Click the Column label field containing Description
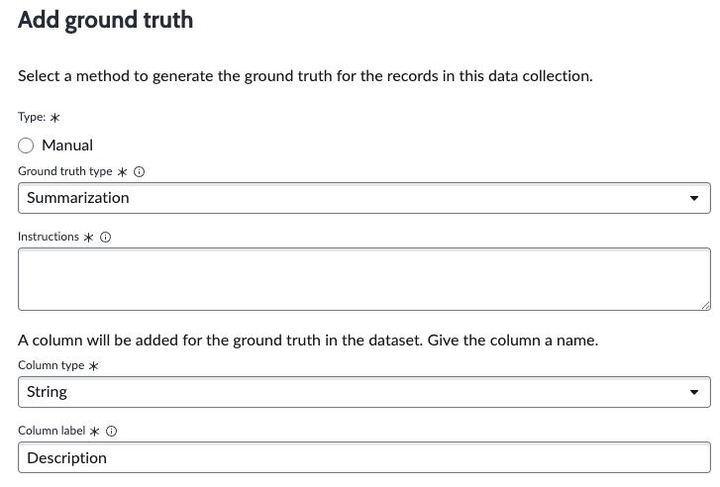The image size is (720, 487). [x=364, y=457]
